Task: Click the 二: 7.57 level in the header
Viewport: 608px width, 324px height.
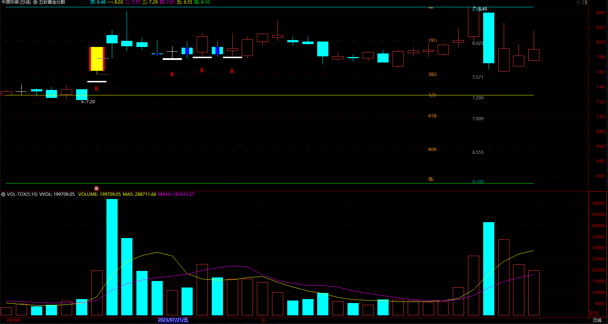Action: (132, 2)
